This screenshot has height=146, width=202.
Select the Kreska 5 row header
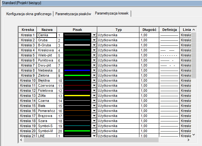pyautogui.click(x=28, y=55)
